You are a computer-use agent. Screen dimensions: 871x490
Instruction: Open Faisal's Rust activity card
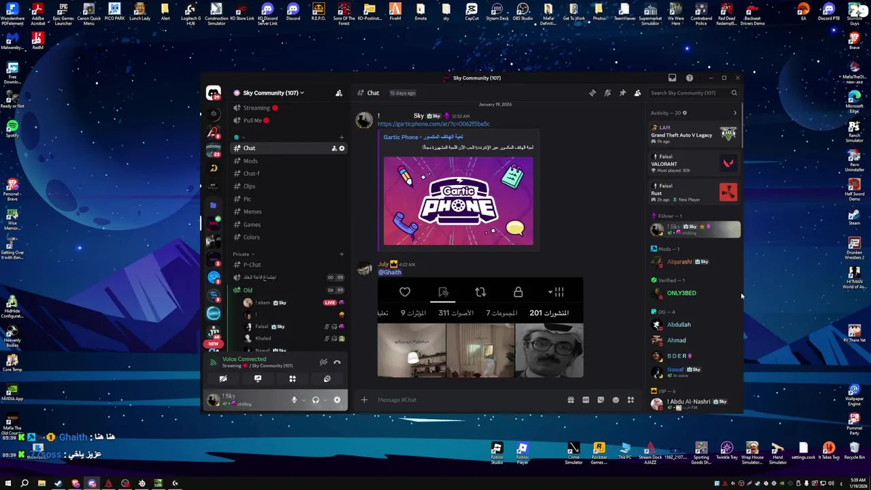(x=694, y=193)
